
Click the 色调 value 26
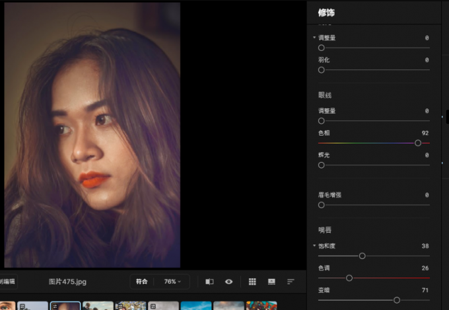[x=425, y=268]
